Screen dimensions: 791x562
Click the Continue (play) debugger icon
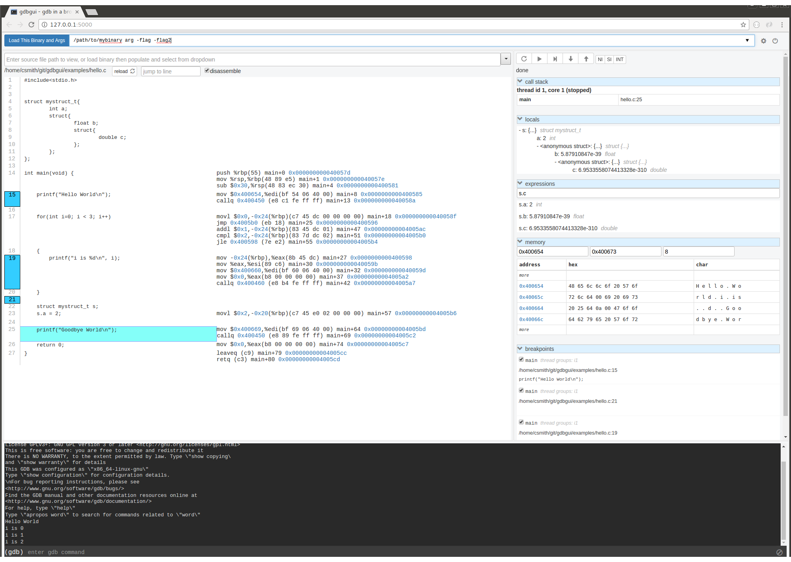tap(539, 58)
